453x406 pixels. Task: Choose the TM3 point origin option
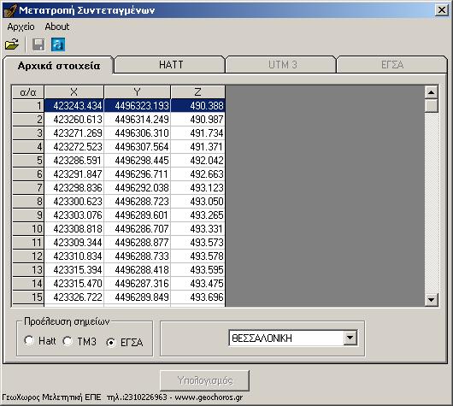68,341
